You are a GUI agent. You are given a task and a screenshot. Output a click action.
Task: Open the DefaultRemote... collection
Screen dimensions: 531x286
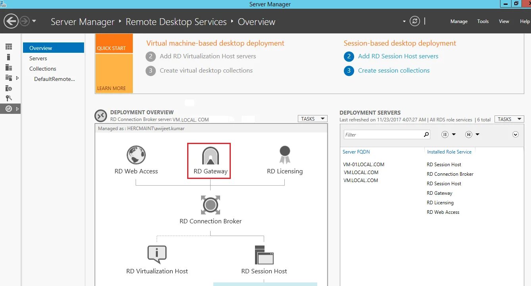54,79
